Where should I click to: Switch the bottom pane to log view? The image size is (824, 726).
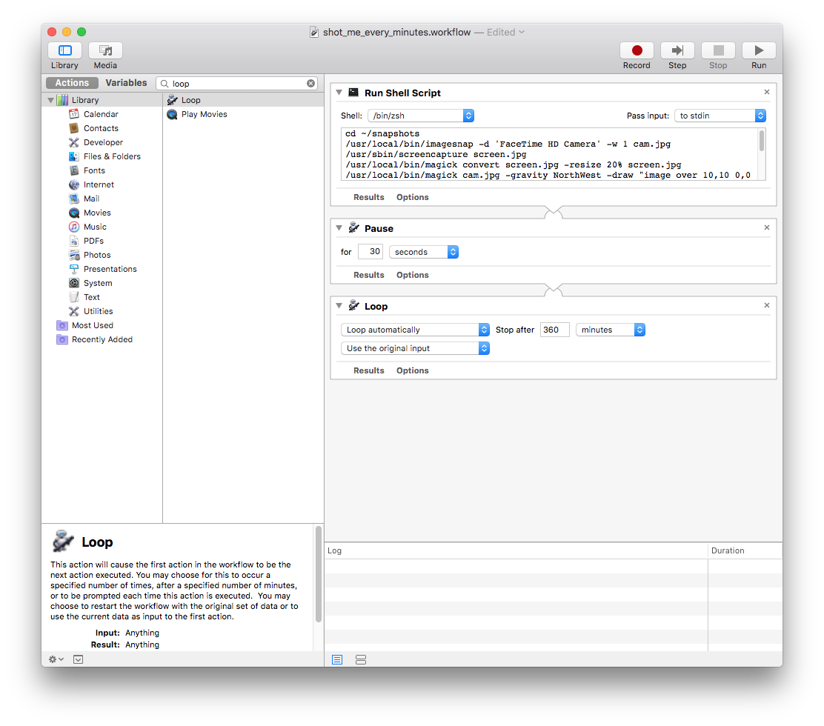pyautogui.click(x=337, y=660)
